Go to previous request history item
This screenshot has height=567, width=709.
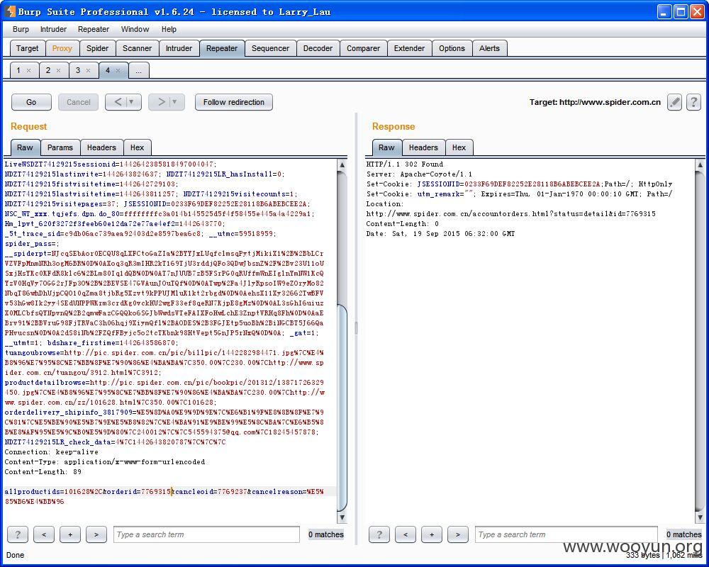[117, 102]
